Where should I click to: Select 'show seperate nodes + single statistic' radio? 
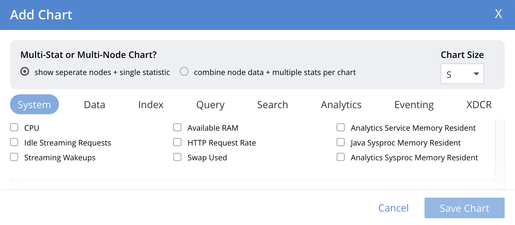pos(25,71)
